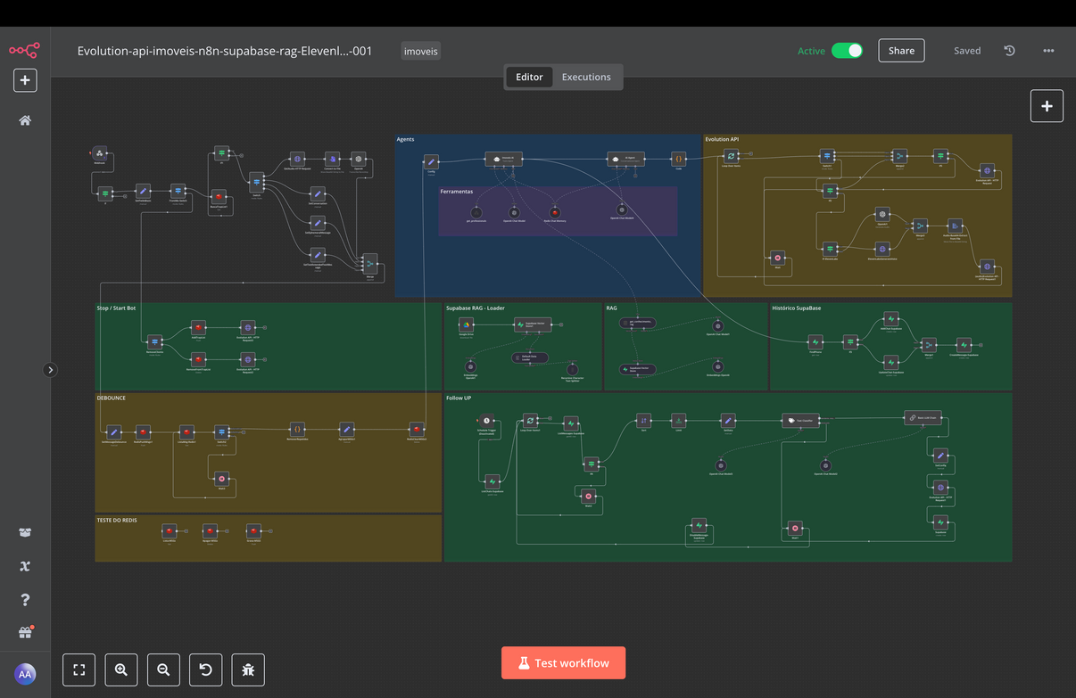The width and height of the screenshot is (1076, 698).
Task: Open the home overview icon
Action: (25, 120)
